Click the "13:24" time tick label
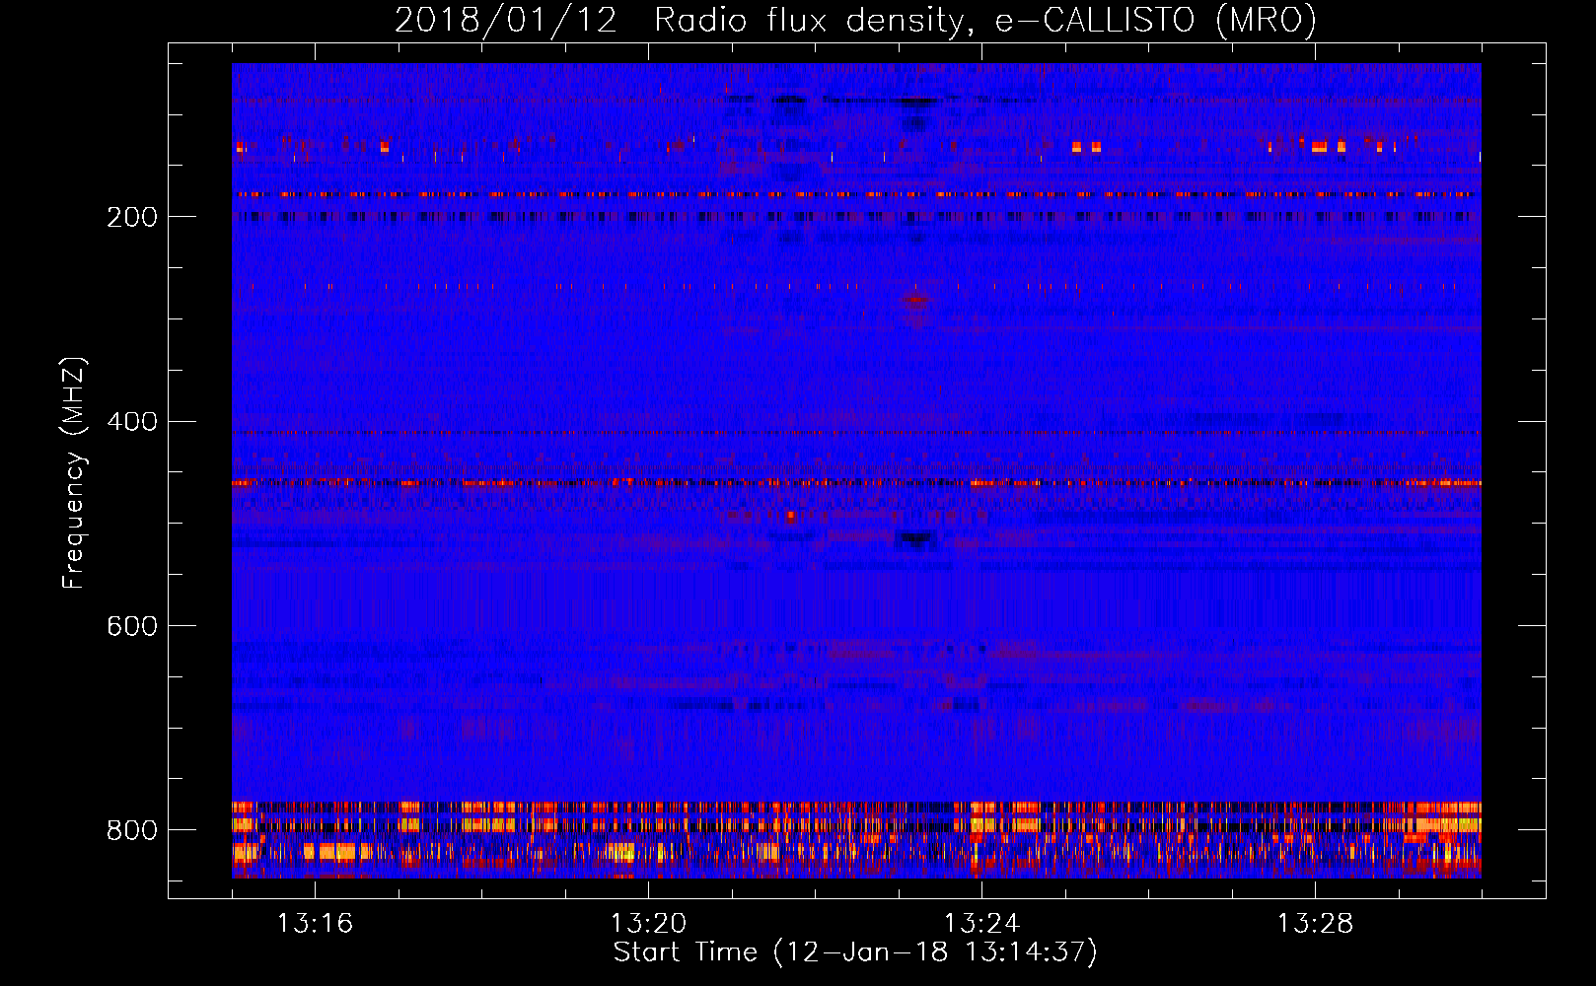The width and height of the screenshot is (1596, 986). point(982,924)
